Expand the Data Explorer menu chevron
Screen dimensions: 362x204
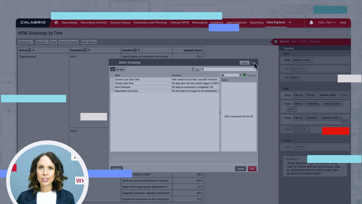point(290,23)
